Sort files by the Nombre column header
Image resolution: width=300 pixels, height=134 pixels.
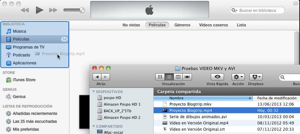(x=203, y=98)
